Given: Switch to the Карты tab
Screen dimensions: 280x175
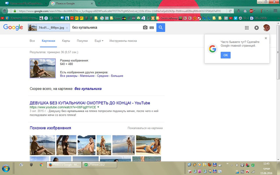Looking at the screenshot, I should click(66, 41).
